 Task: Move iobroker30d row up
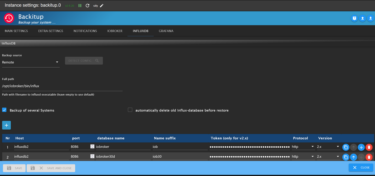click(353, 157)
